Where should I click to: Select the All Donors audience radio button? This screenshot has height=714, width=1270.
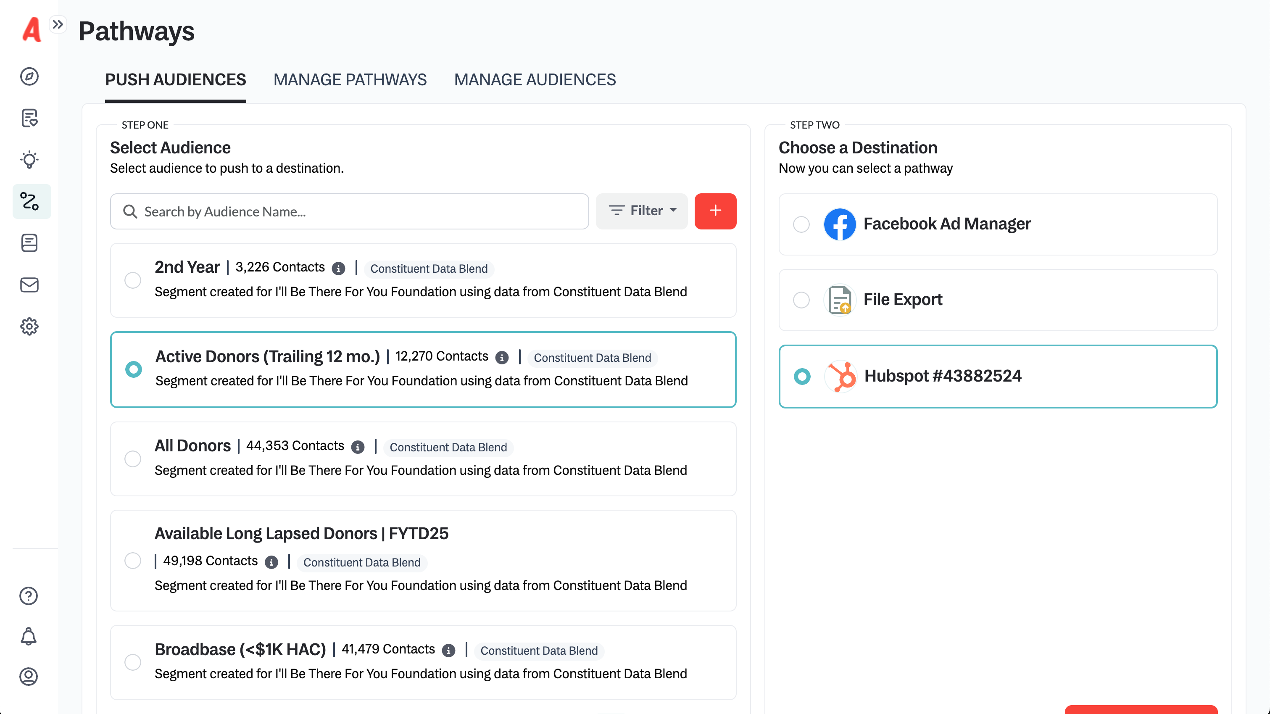point(133,458)
